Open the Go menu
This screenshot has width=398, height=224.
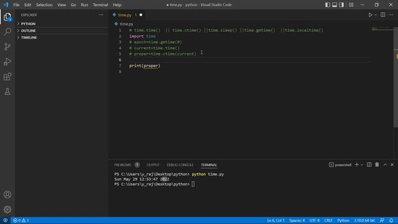[x=73, y=5]
